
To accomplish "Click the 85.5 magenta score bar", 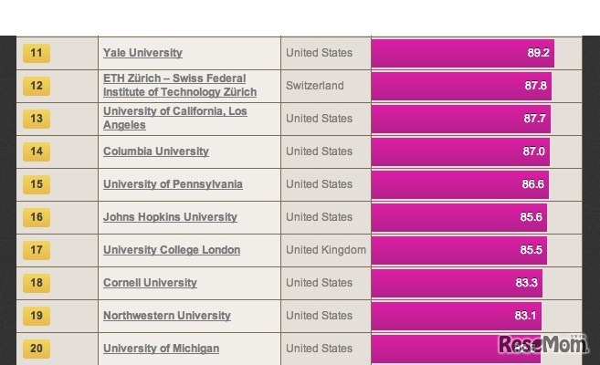I will click(458, 250).
